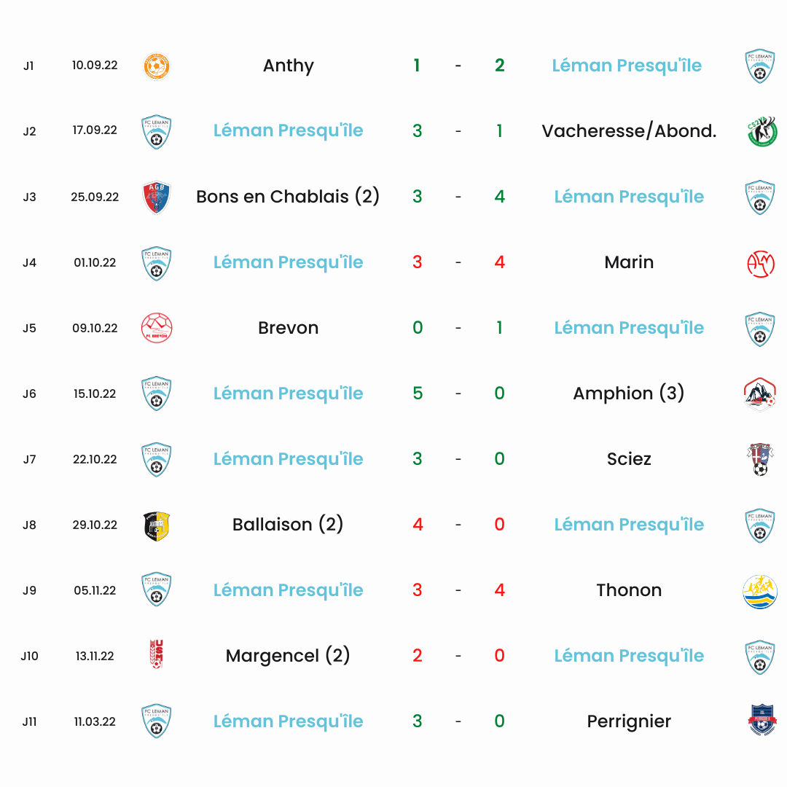Open the Sciez club crest

pos(760,459)
